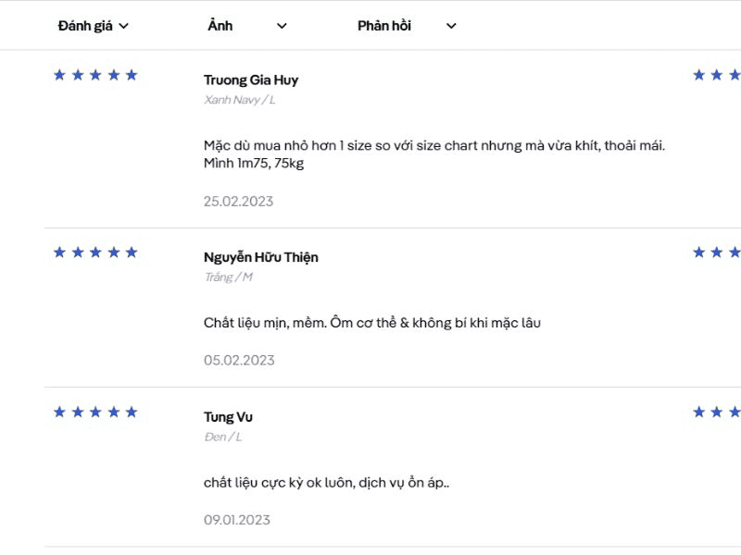The image size is (741, 555).
Task: Click the Xanh Navy / L variant label
Action: coord(240,100)
